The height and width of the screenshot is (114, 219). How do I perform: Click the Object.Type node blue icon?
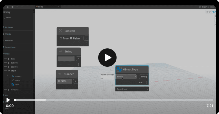click(119, 70)
